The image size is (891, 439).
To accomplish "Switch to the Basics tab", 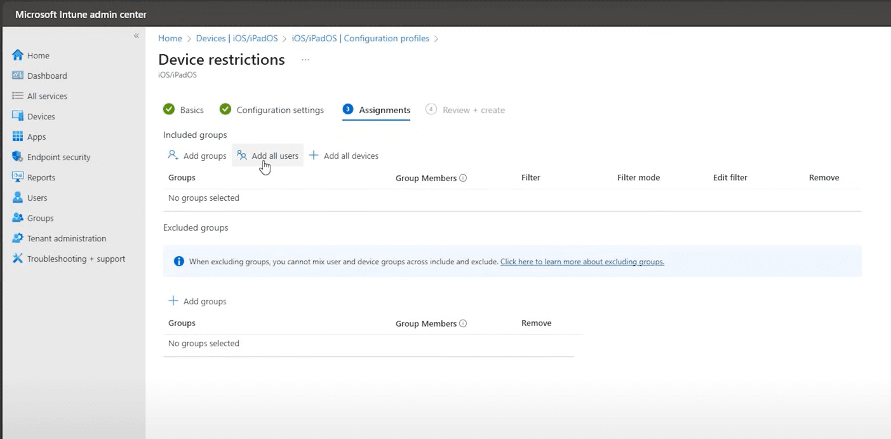I will [192, 109].
